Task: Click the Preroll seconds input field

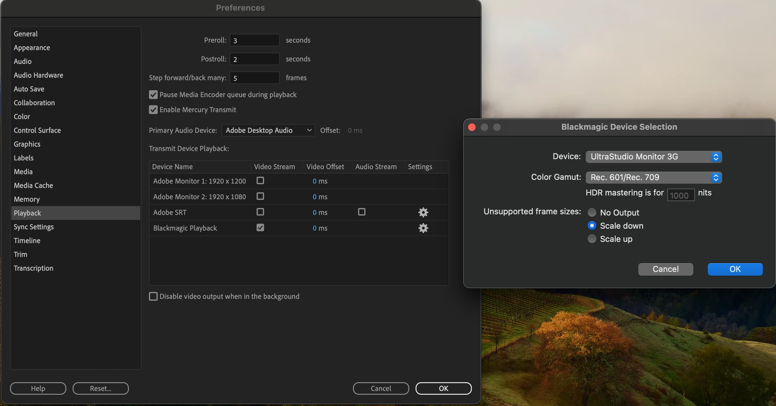Action: pos(254,40)
